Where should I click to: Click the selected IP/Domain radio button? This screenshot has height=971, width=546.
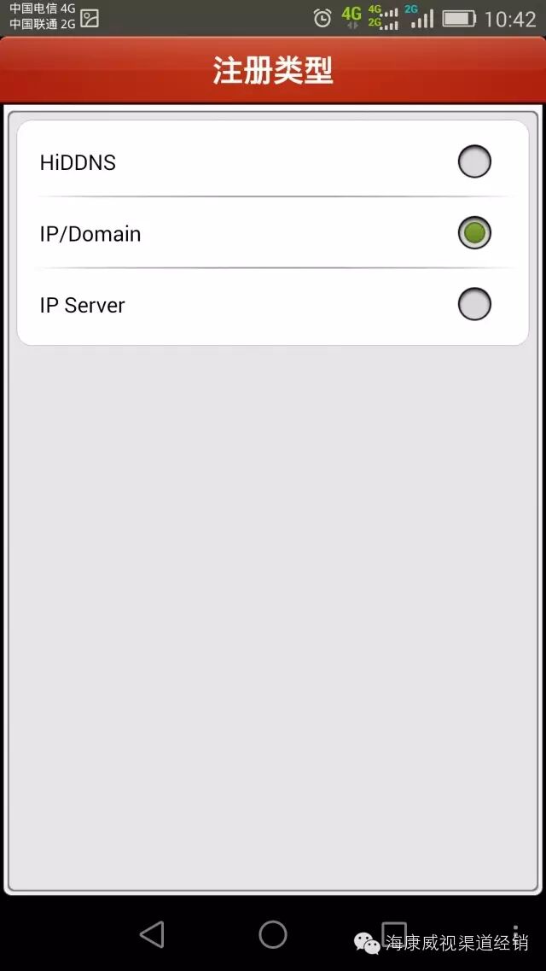[x=474, y=233]
